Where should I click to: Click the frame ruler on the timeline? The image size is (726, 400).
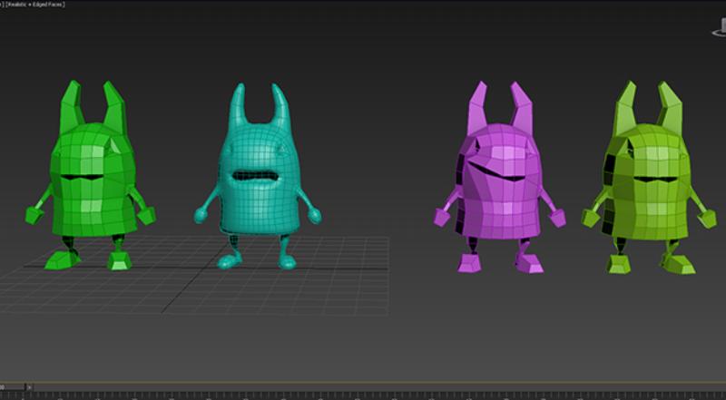point(363,395)
